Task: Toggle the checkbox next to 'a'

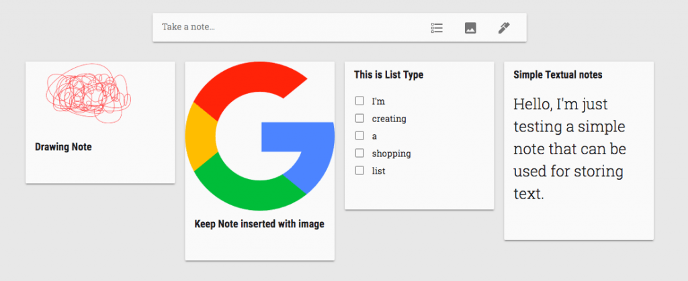Action: [360, 135]
